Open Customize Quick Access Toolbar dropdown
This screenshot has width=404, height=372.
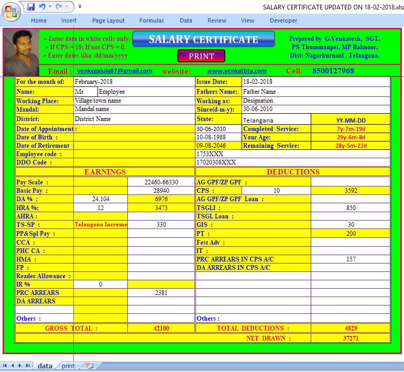click(x=80, y=6)
